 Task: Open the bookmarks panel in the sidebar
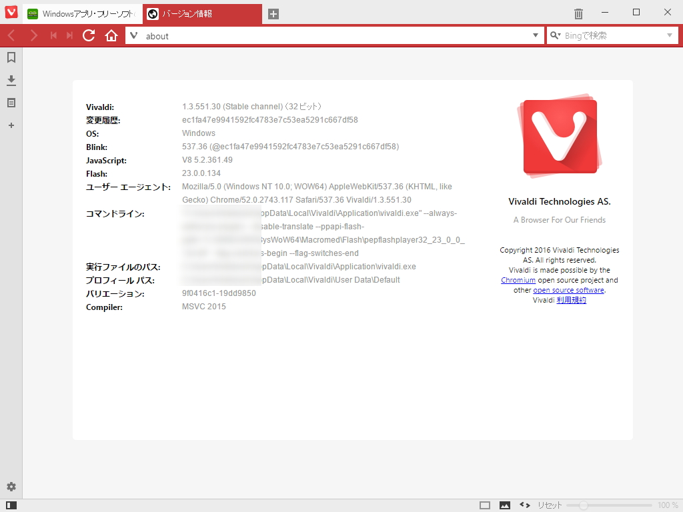(x=11, y=57)
